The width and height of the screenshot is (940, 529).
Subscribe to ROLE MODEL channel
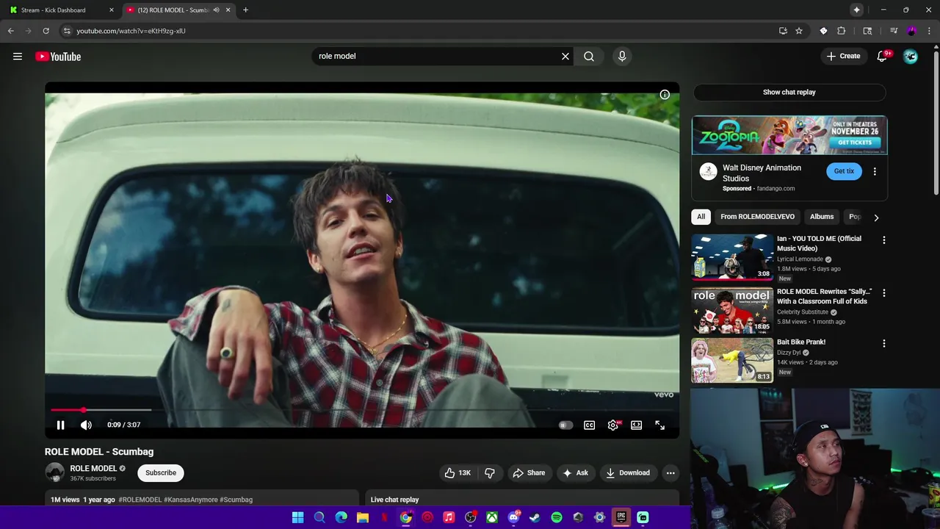(160, 473)
